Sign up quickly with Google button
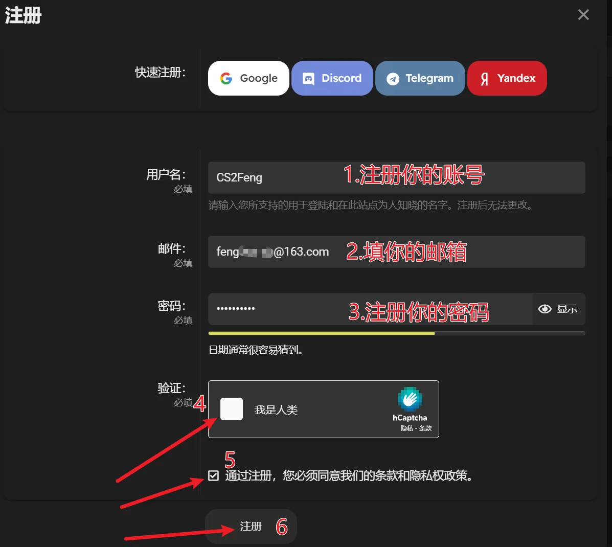 [x=248, y=78]
